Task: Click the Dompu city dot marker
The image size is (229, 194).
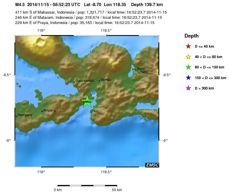Action: [99, 81]
